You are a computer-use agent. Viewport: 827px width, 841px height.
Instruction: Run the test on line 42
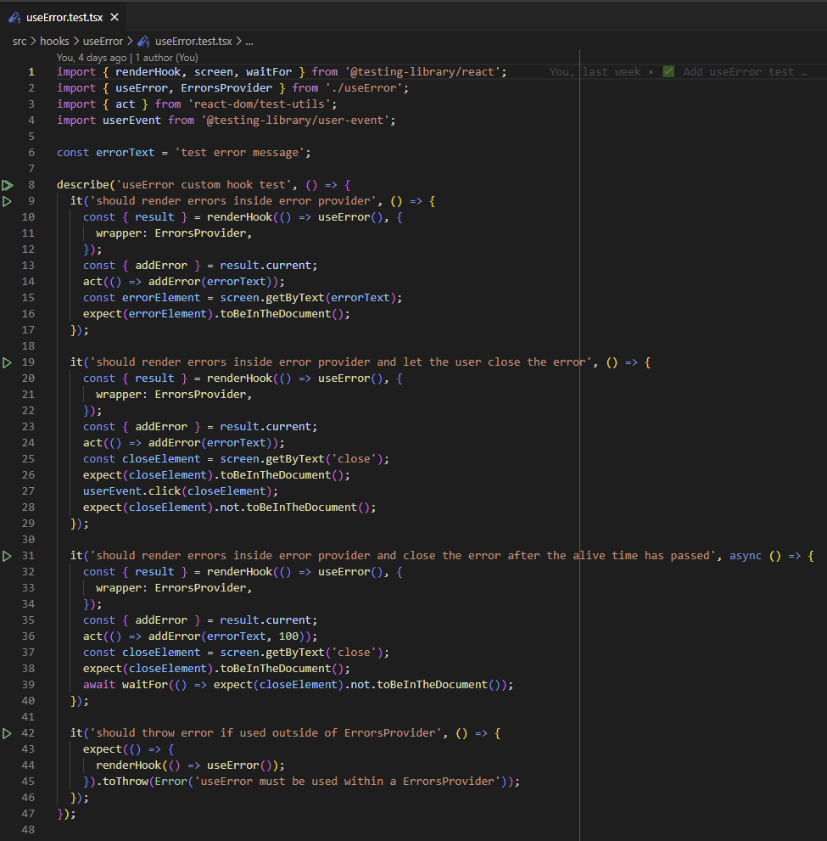7,734
